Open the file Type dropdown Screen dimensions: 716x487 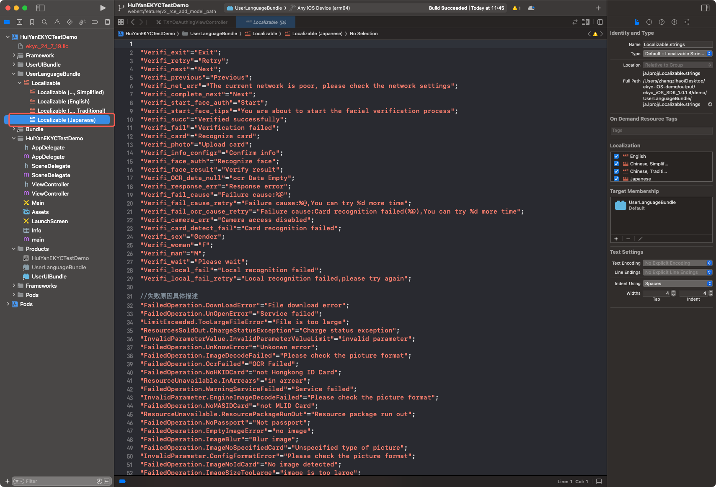click(x=677, y=54)
